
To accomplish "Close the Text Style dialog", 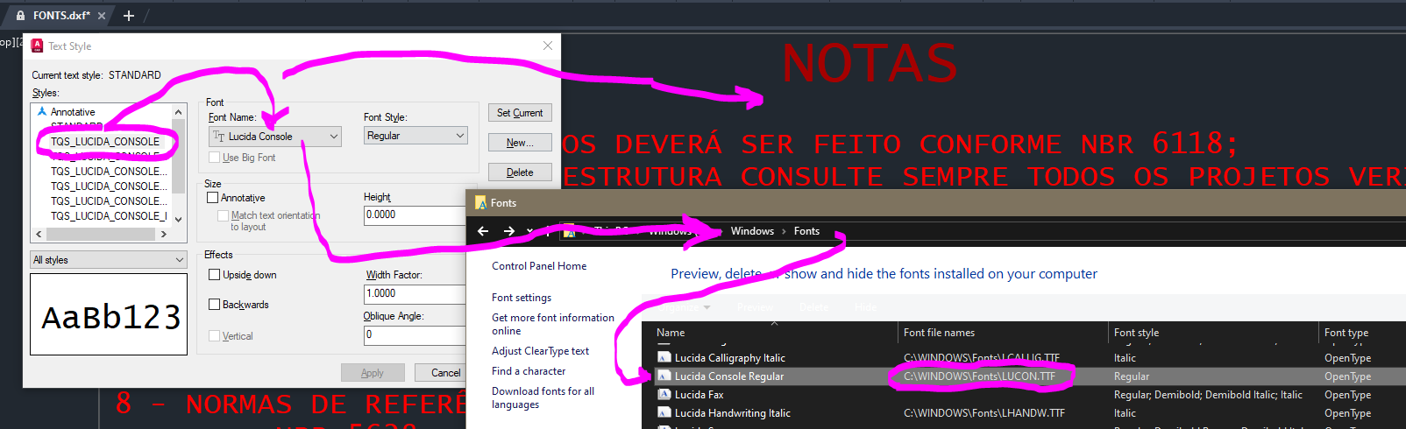I will tap(548, 46).
